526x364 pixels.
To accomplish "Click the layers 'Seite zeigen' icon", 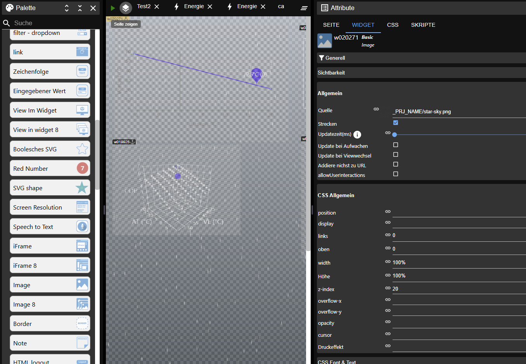I will [126, 8].
